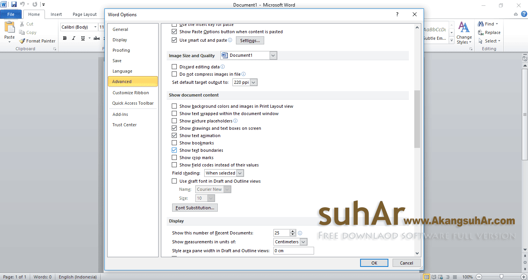Open smart cut and paste Settings button

[250, 40]
